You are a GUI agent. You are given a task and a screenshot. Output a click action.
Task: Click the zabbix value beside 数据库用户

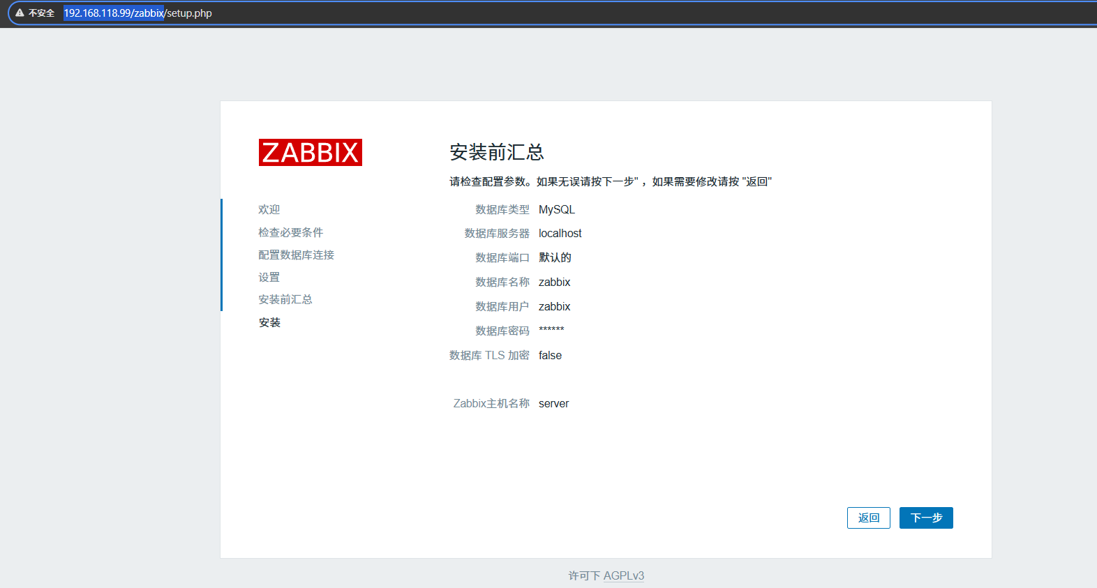pyautogui.click(x=555, y=306)
